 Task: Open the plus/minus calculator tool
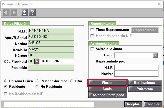(x=25, y=12)
